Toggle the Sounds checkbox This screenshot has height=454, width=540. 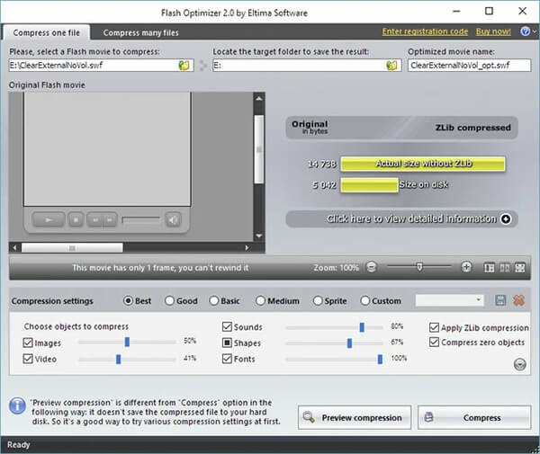click(x=227, y=326)
